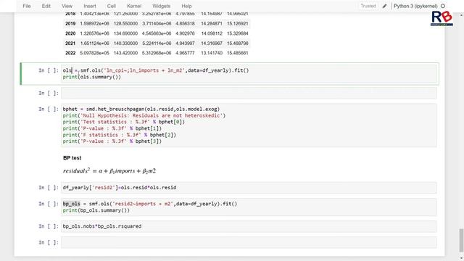Viewport: 464px width, 261px height.
Task: Click the BP test heading
Action: click(x=72, y=158)
